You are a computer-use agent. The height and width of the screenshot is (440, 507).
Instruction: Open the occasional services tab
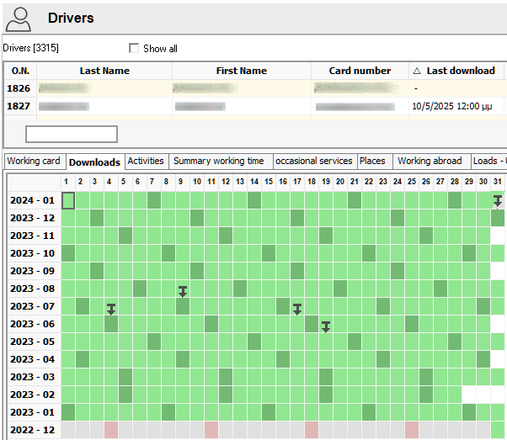(314, 161)
